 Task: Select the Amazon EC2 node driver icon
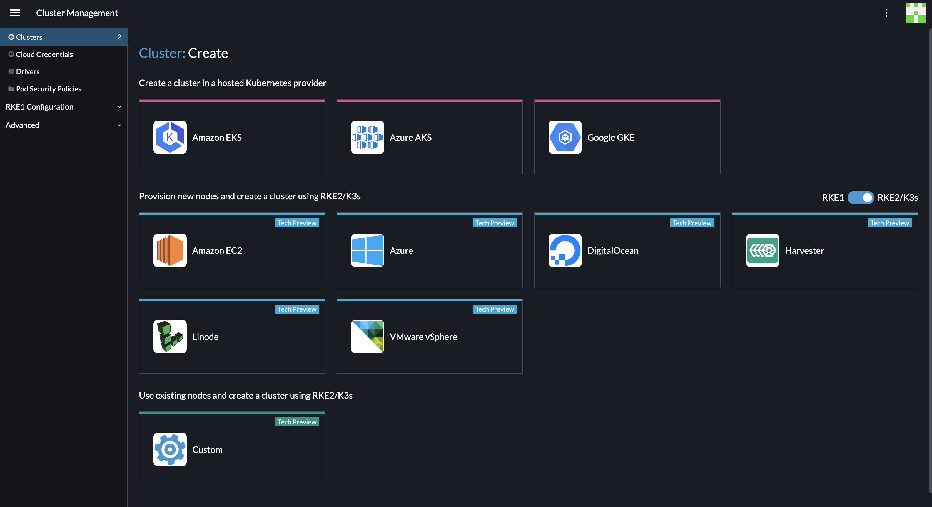click(x=170, y=250)
